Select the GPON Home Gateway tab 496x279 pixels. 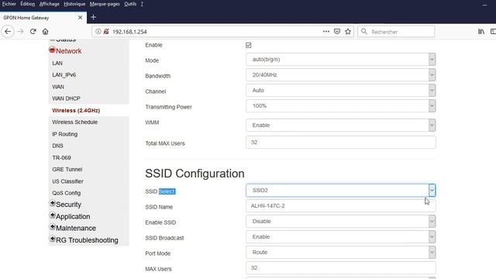pos(43,18)
